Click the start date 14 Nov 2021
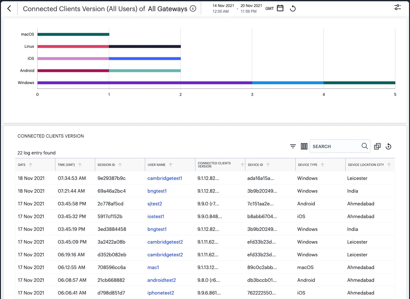 [x=223, y=6]
